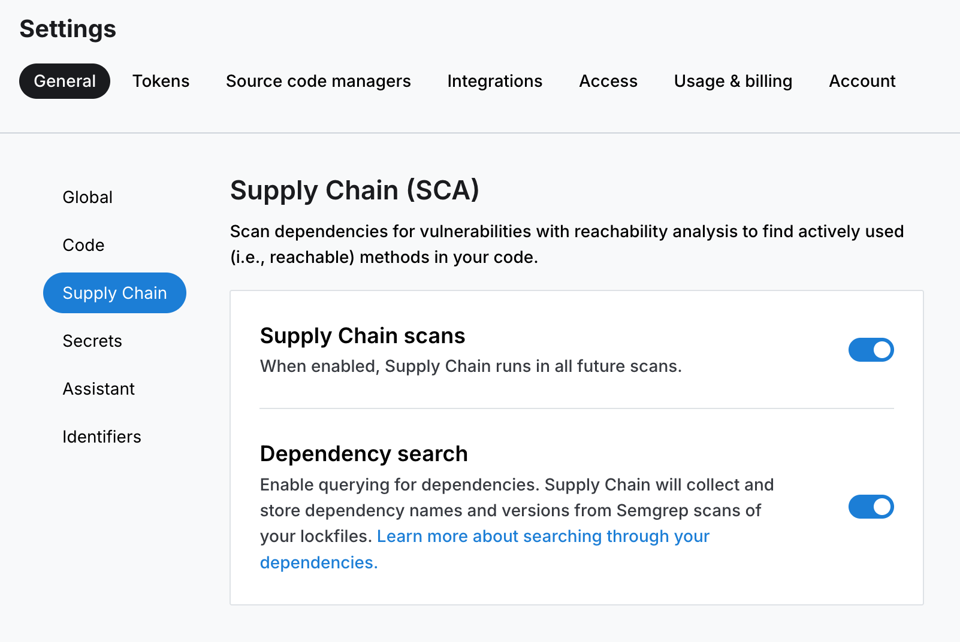The image size is (960, 642).
Task: Open the Account settings tab
Action: click(862, 81)
